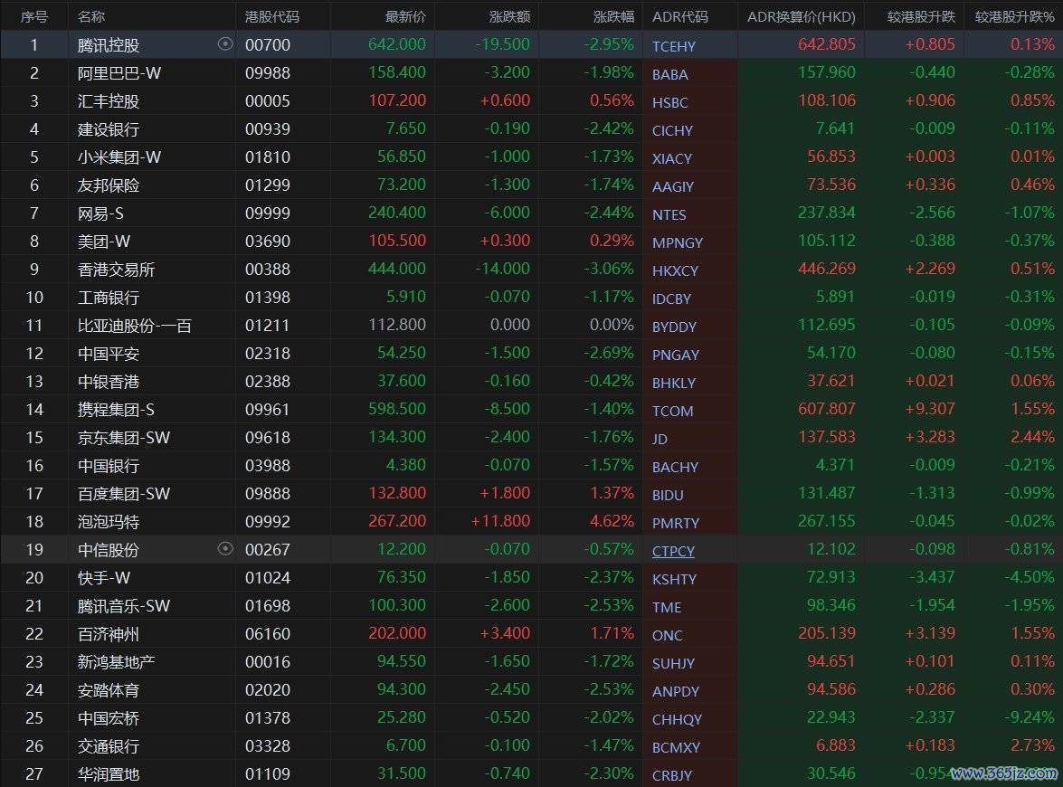
Task: Click the KSHTY ADR code
Action: coord(675,579)
